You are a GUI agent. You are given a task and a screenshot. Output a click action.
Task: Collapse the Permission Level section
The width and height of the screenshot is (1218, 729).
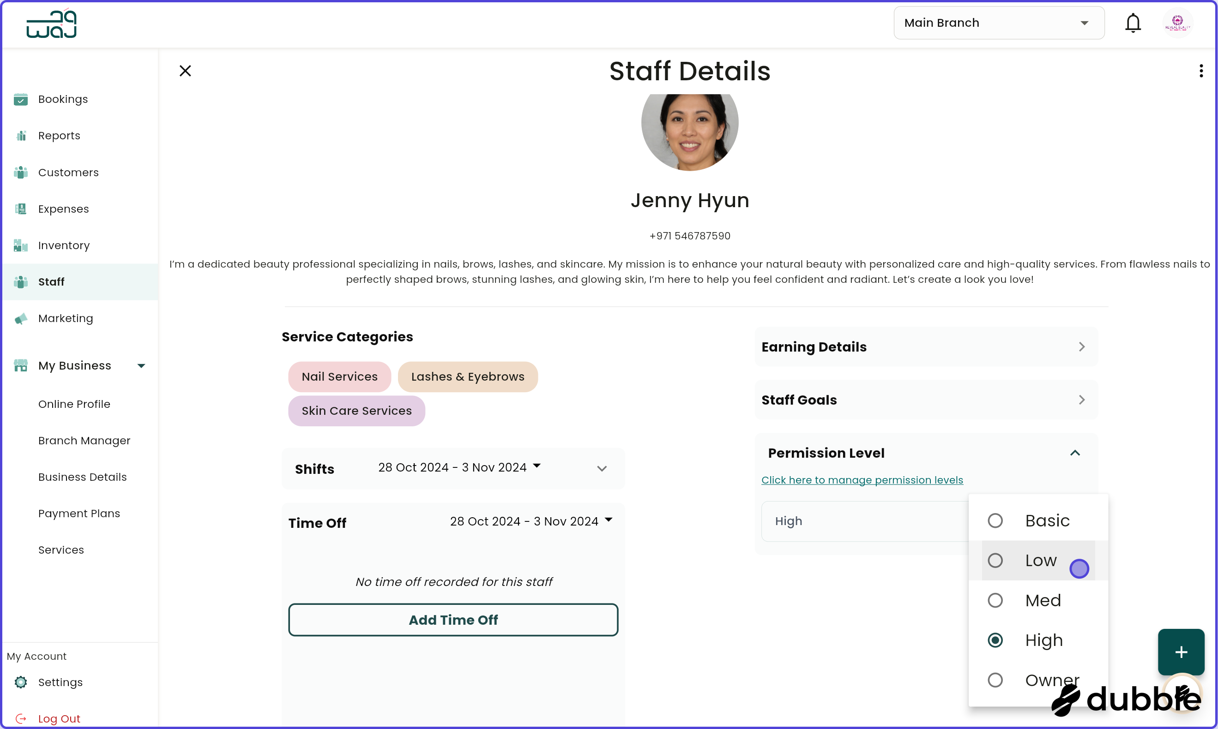point(1075,453)
